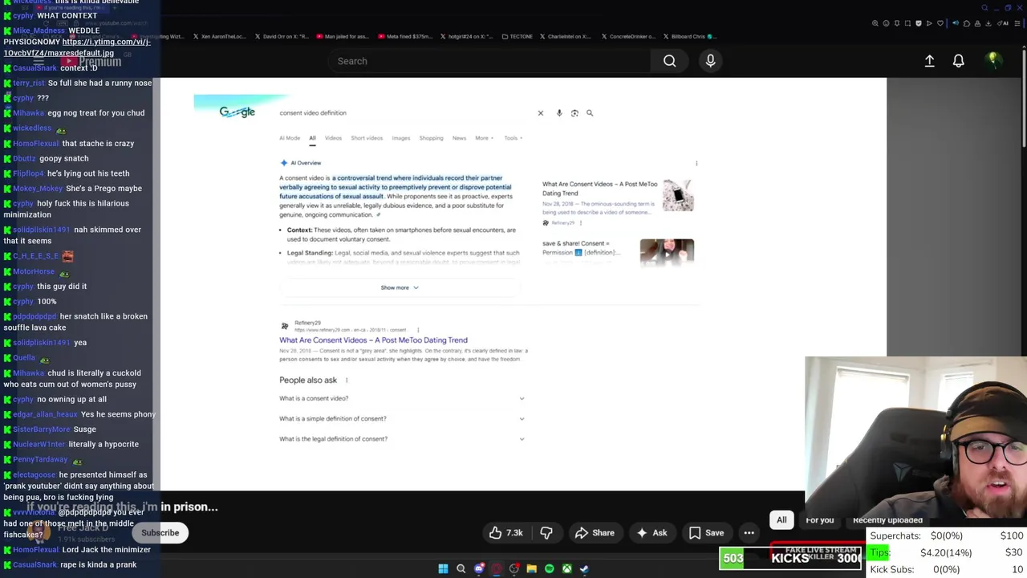
Task: Open 'David Orr on X' bookmark
Action: point(281,36)
